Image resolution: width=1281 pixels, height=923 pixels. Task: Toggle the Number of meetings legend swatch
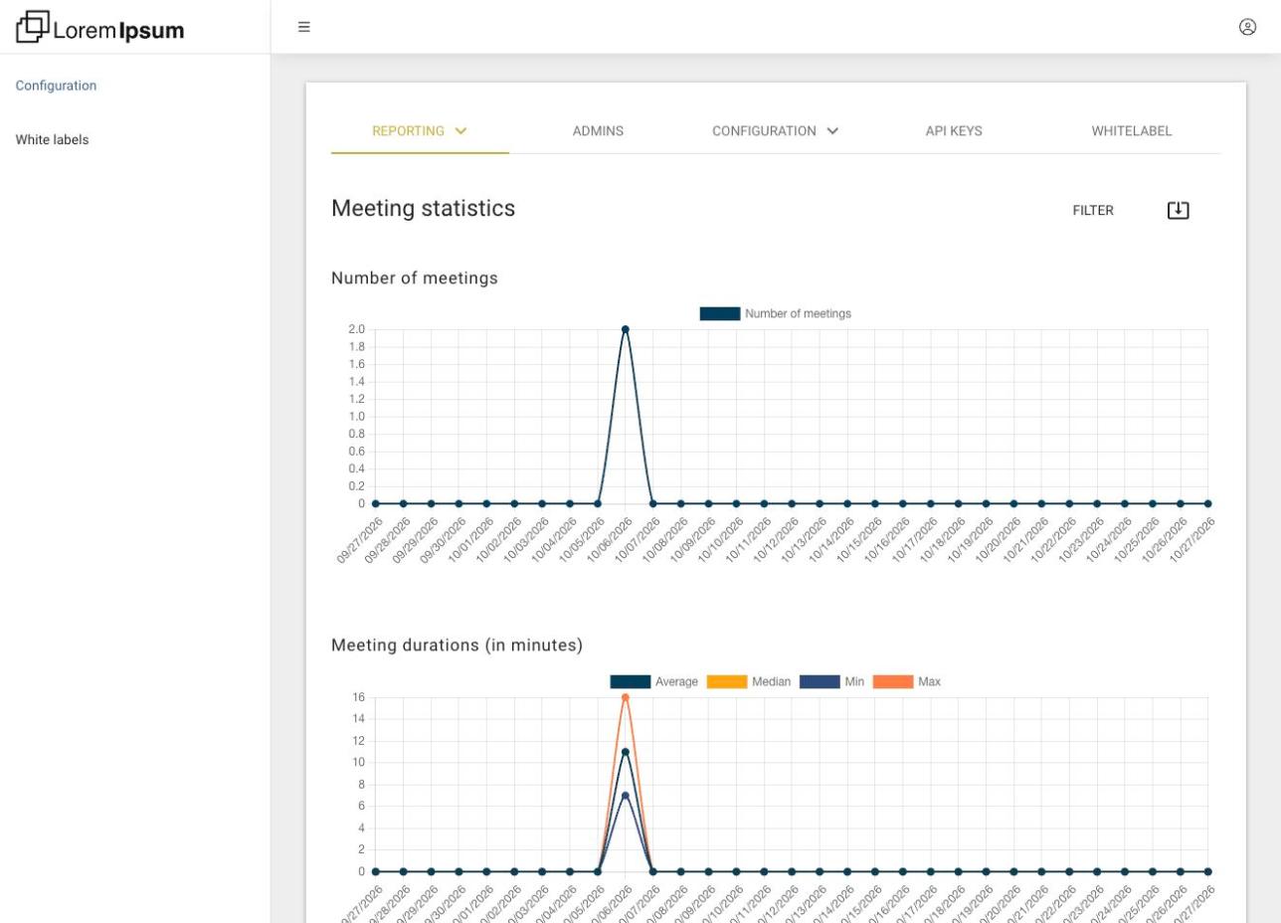(720, 313)
